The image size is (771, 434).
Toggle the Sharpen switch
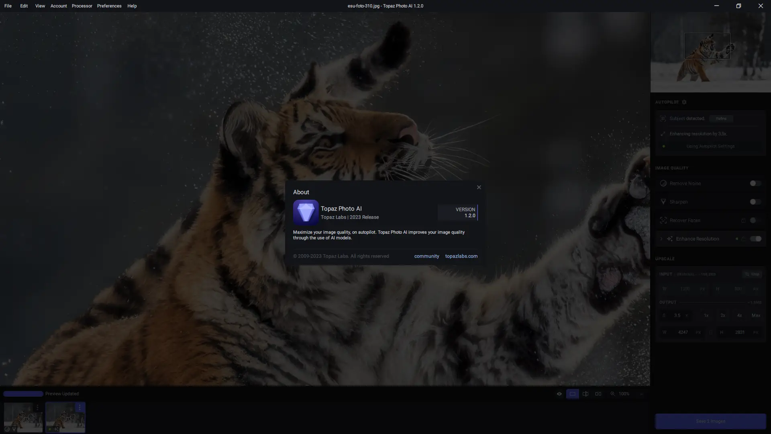755,202
